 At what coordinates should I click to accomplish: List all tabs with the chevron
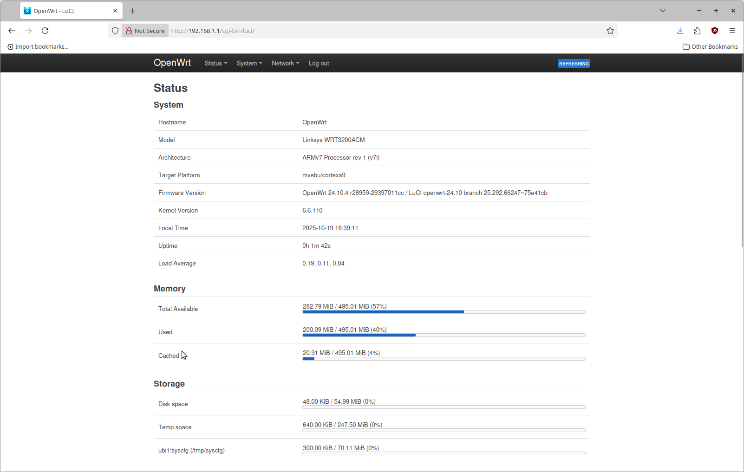663,11
